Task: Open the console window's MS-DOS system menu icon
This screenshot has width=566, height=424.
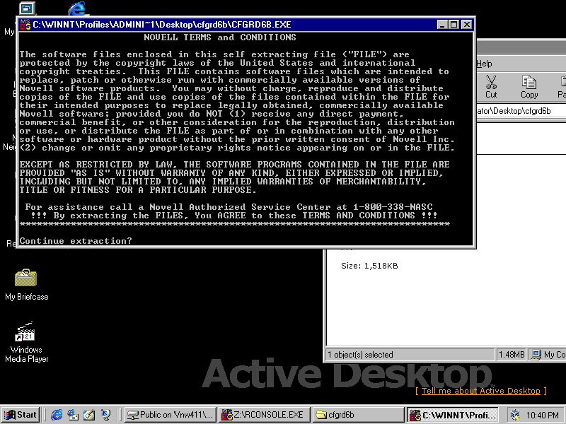Action: [x=25, y=25]
